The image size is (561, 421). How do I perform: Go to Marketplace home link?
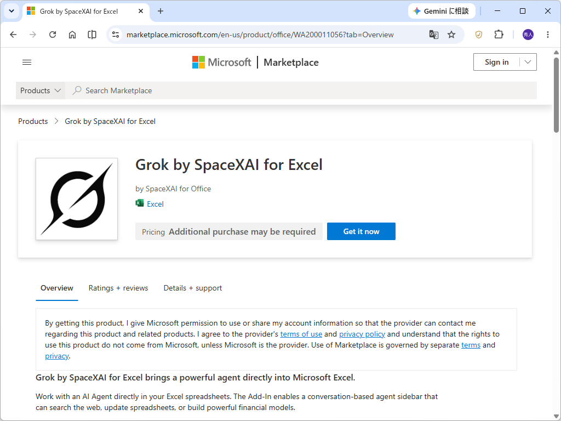click(x=291, y=62)
